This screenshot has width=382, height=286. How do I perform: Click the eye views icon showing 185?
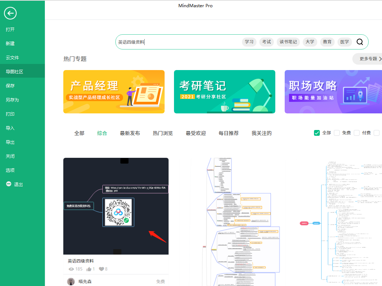(x=71, y=269)
